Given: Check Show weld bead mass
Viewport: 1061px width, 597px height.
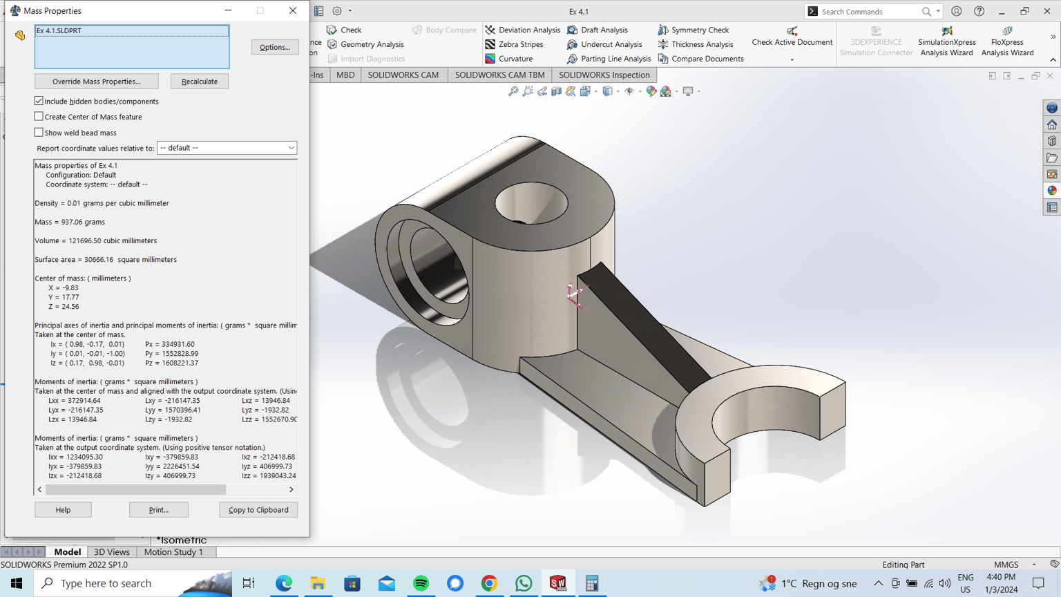Looking at the screenshot, I should 39,133.
